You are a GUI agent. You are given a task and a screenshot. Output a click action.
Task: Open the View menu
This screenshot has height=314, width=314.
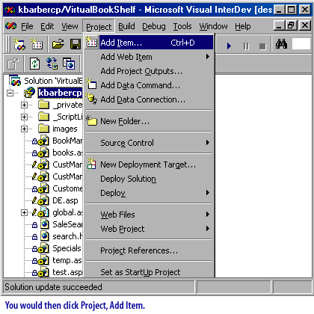coord(70,26)
